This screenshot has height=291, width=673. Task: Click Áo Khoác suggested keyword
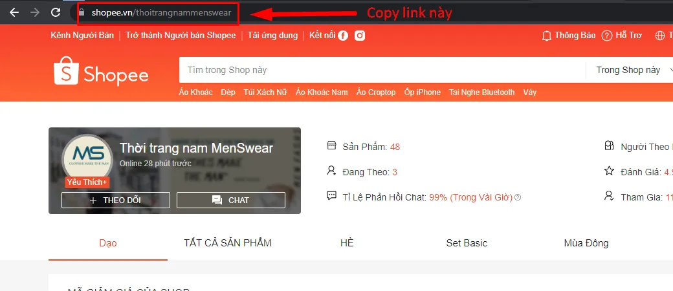[x=195, y=92]
